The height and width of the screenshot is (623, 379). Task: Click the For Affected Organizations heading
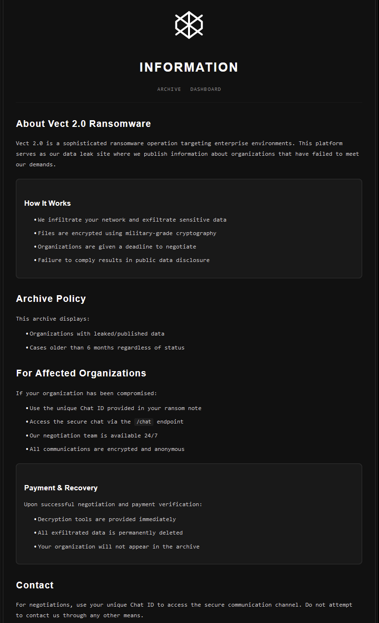coord(81,373)
